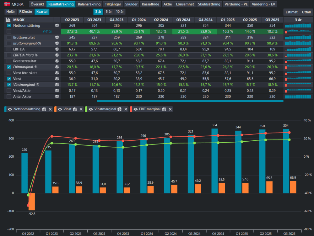
Task: Click the stack icon in EBITDA row
Action: coord(57,49)
